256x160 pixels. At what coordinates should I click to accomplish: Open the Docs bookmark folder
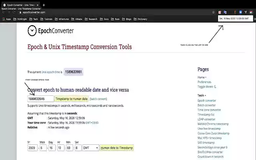pos(104,19)
